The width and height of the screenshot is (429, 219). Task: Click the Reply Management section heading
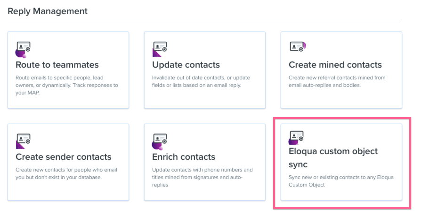pos(48,11)
